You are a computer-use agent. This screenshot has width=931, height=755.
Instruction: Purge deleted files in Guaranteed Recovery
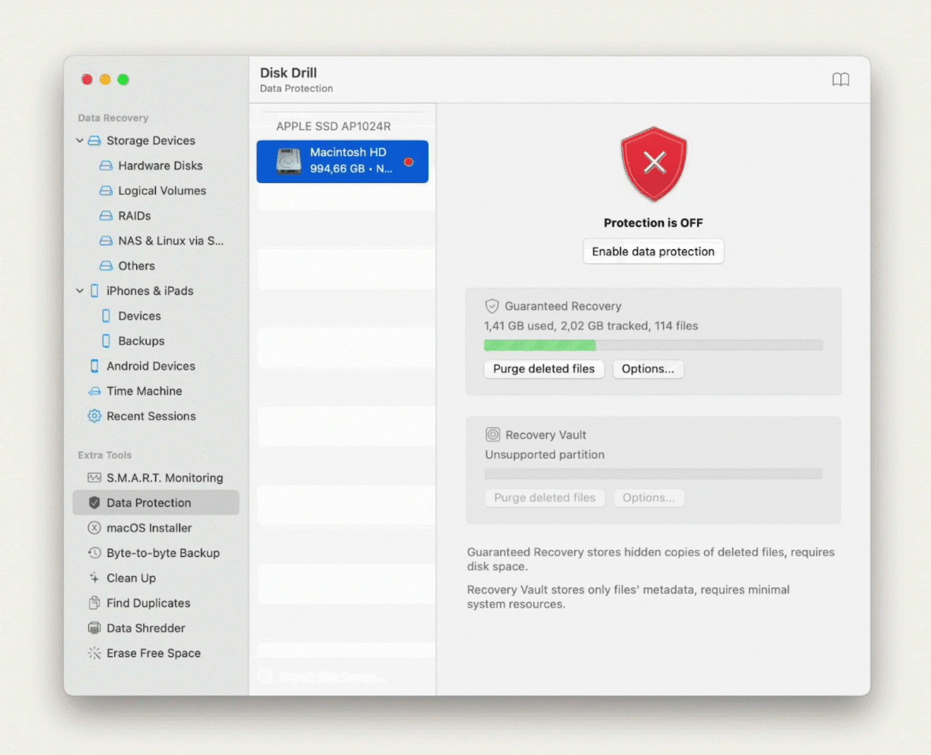(544, 369)
